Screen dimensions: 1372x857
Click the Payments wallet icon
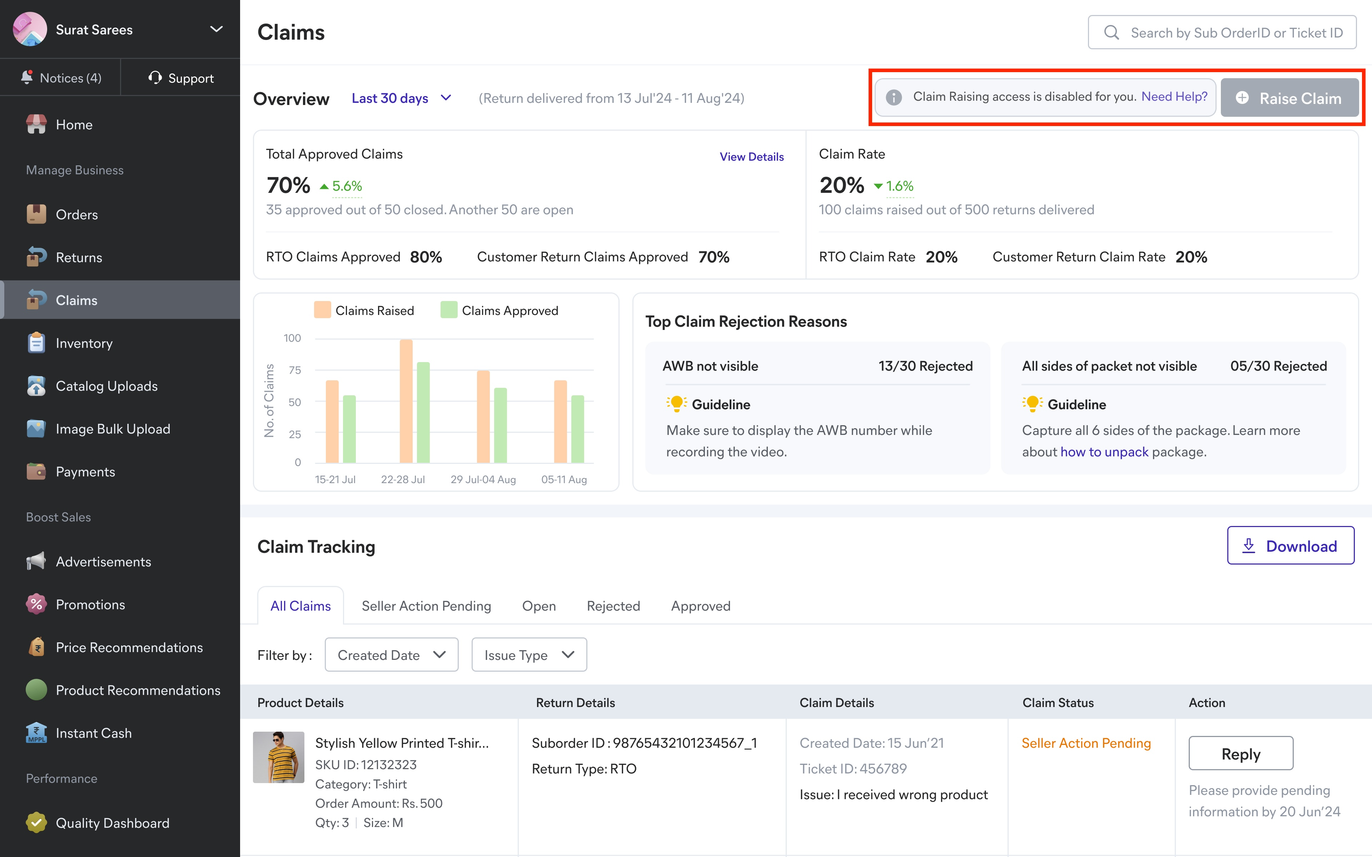click(36, 472)
